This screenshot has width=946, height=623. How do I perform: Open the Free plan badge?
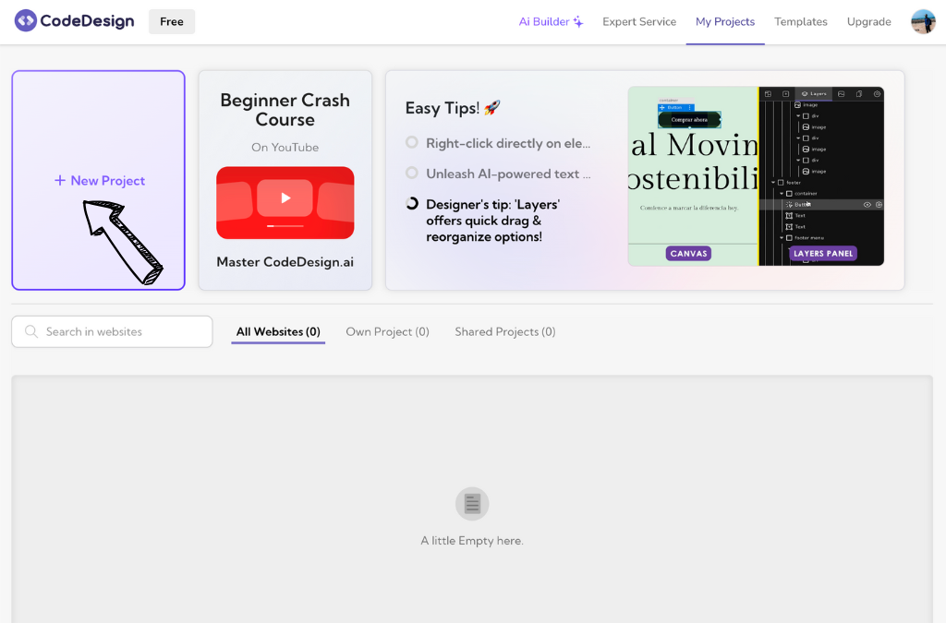171,22
